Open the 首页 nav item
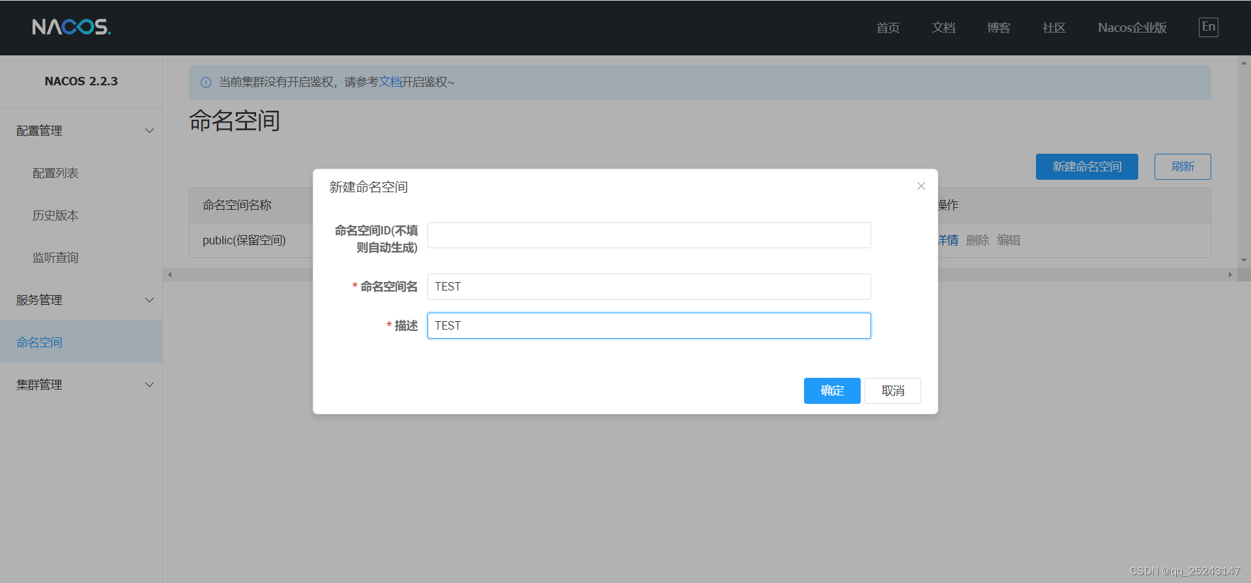The image size is (1251, 583). [887, 27]
